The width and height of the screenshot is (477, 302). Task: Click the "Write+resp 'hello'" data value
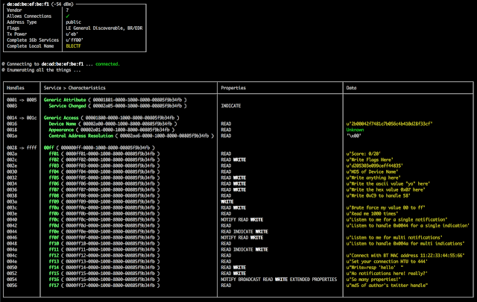(x=375, y=267)
